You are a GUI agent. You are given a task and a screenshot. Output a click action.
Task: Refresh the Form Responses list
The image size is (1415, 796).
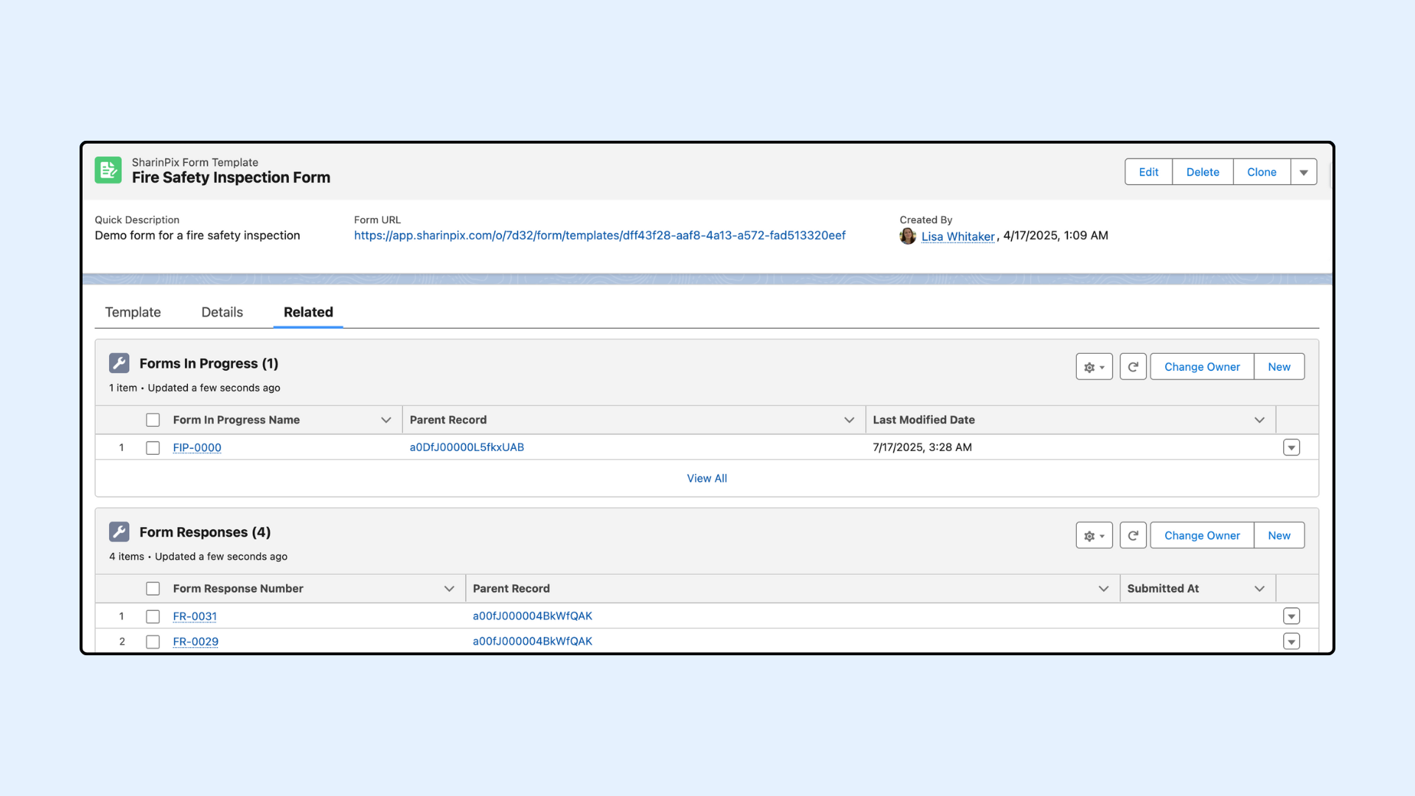(x=1133, y=536)
